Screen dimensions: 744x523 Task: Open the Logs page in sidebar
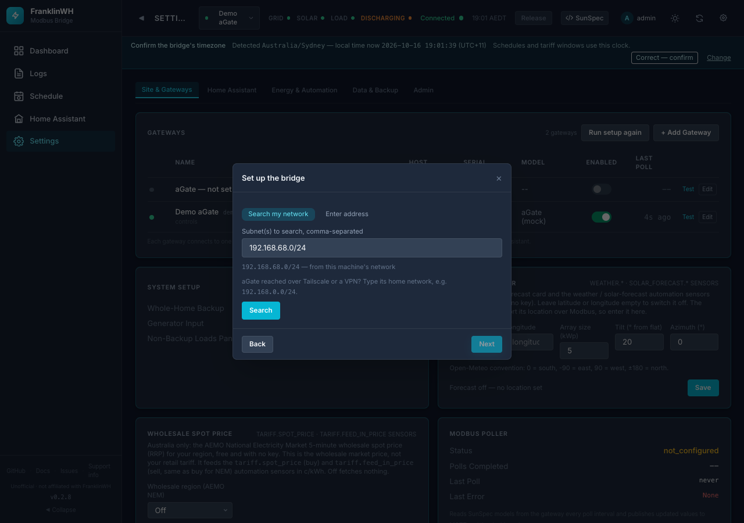pyautogui.click(x=60, y=74)
